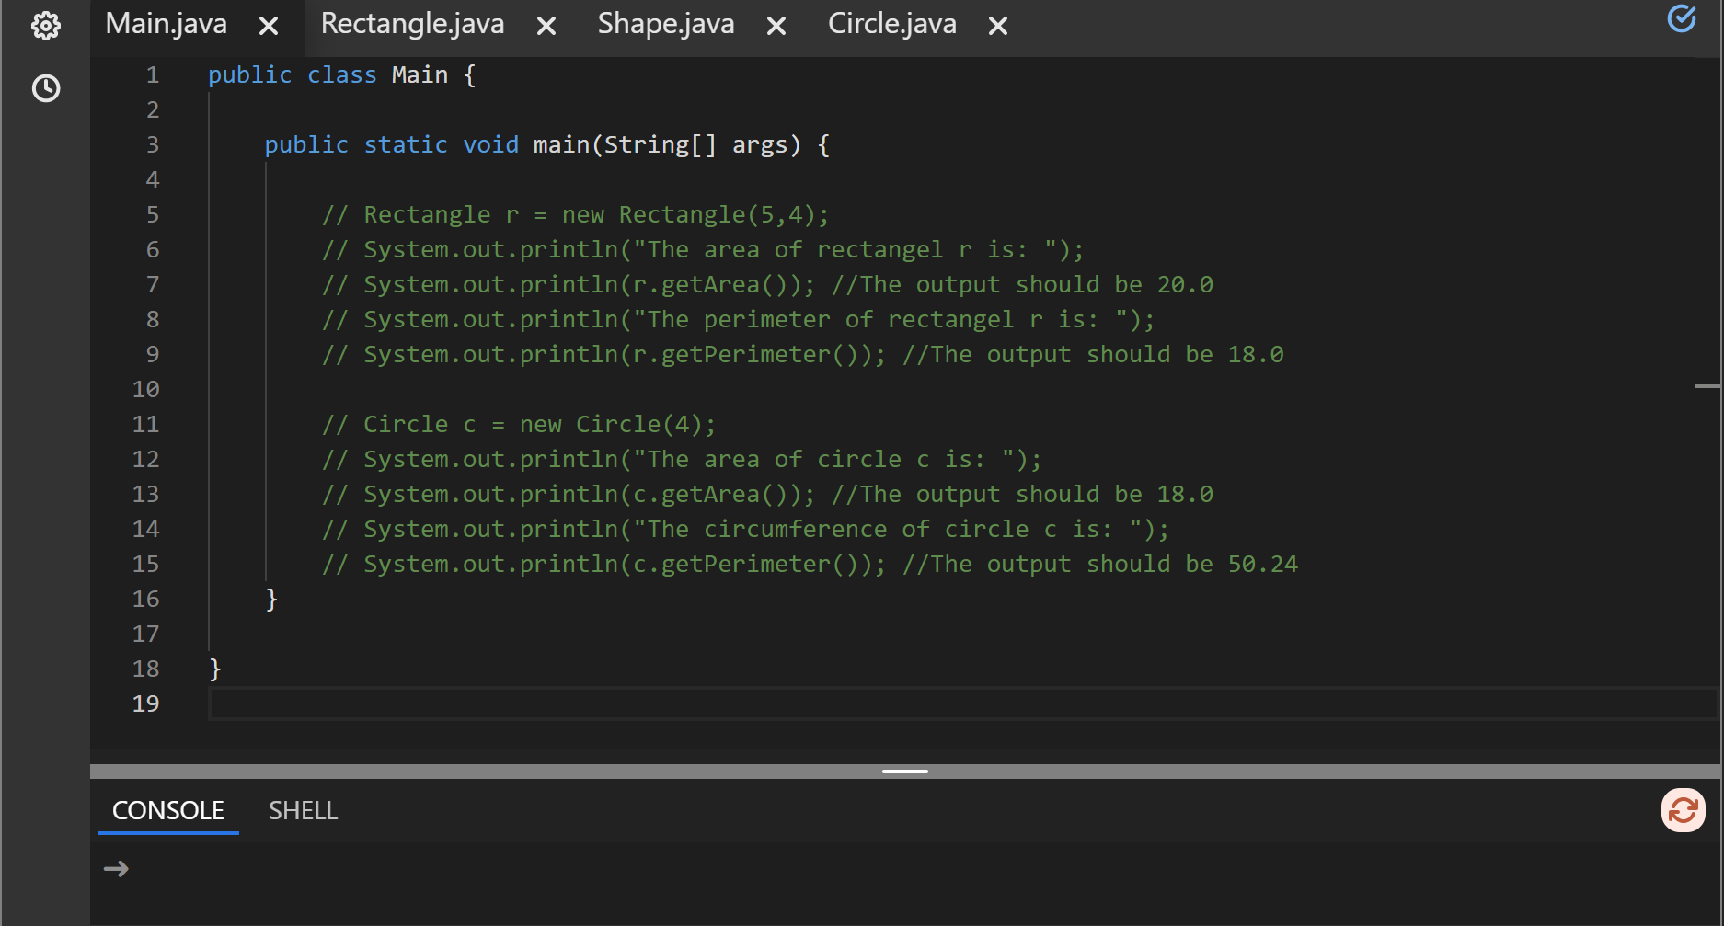Close the Circle.java tab
The height and width of the screenshot is (926, 1724).
point(997,25)
